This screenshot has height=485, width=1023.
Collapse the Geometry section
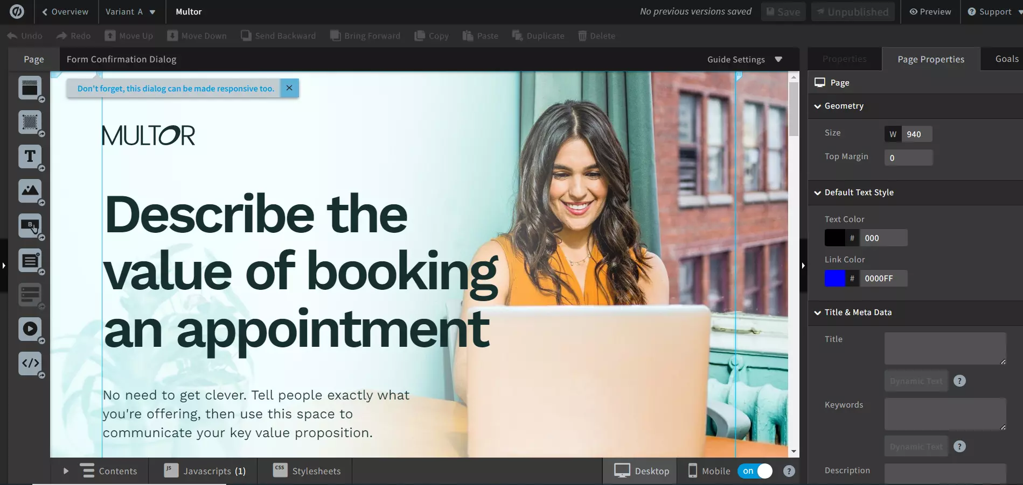pyautogui.click(x=817, y=106)
